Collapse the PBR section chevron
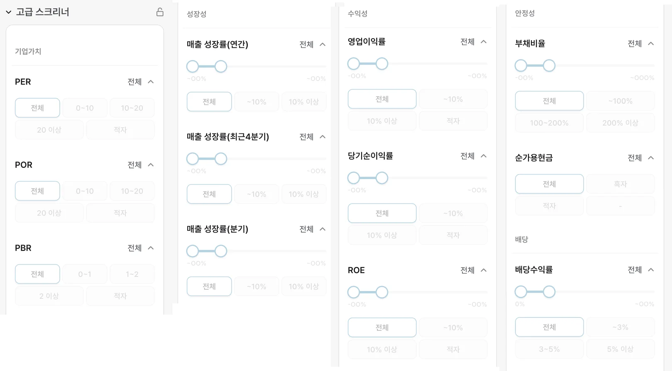The image size is (672, 371). pyautogui.click(x=151, y=248)
